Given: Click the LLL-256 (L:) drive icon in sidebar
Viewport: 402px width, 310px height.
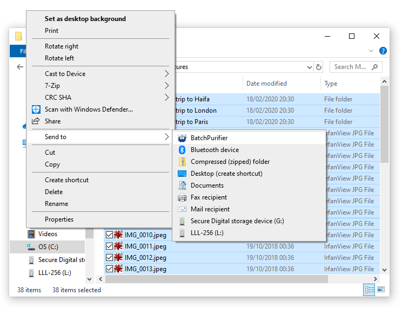Looking at the screenshot, I should tap(31, 273).
